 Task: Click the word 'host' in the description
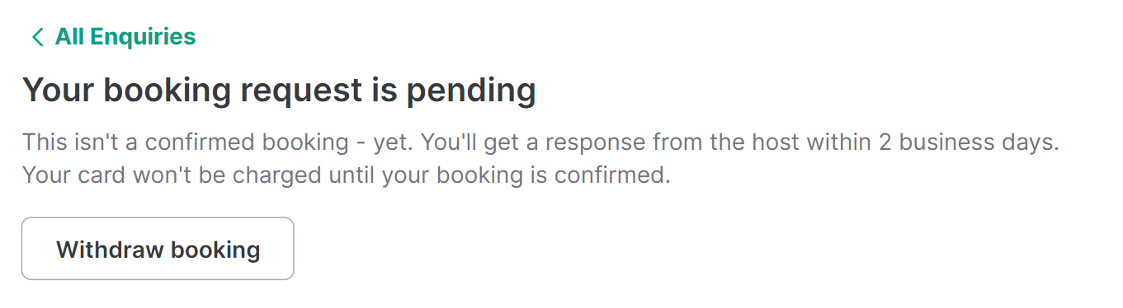click(x=771, y=142)
